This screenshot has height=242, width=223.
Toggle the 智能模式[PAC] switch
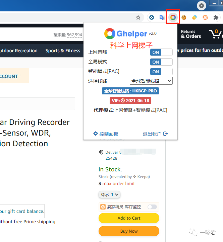161,72
